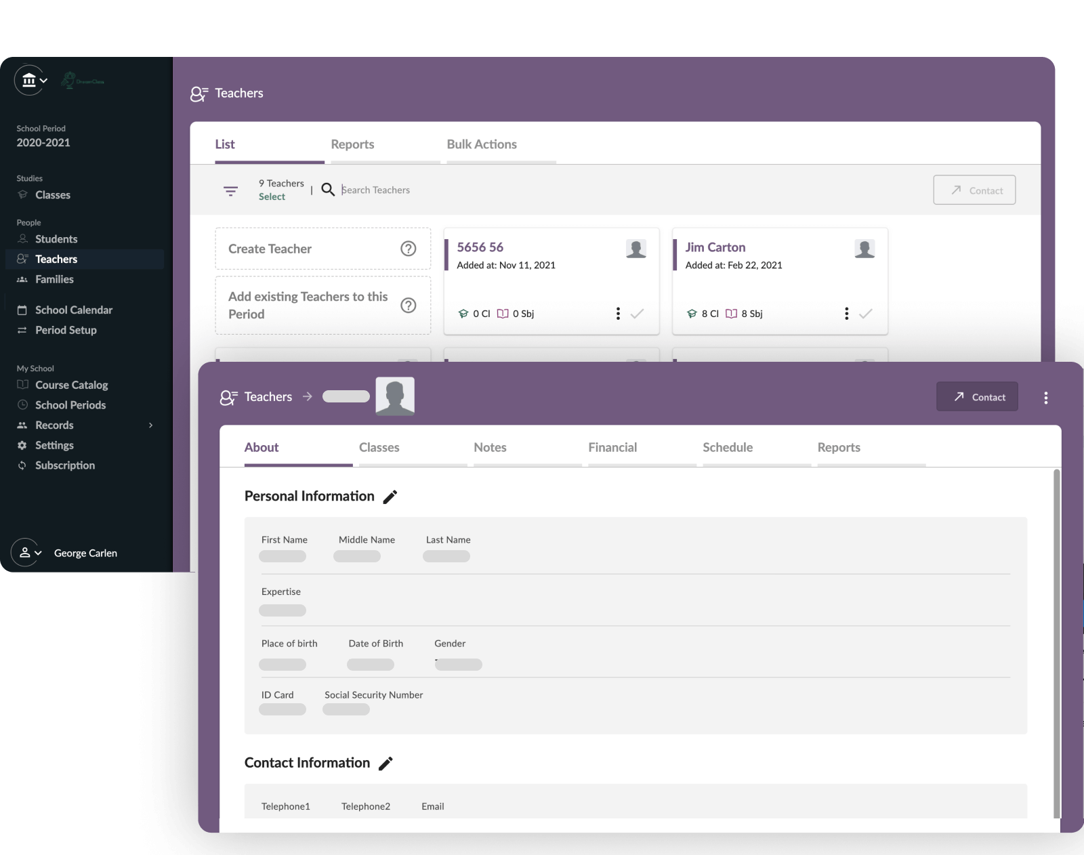Open three-dot menu on 5656 56 card
The width and height of the screenshot is (1084, 855).
[618, 314]
